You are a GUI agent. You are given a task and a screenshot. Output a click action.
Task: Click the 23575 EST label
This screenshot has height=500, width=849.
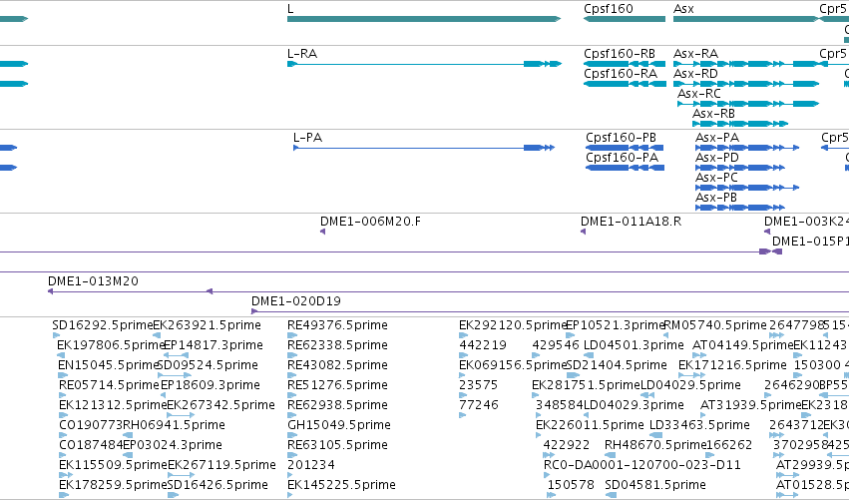pos(478,385)
